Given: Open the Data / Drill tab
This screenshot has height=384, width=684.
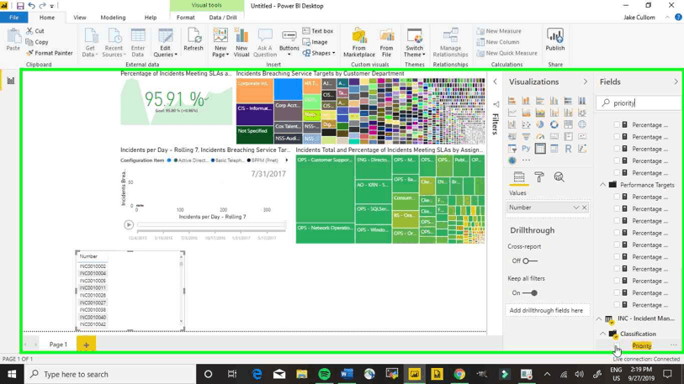Looking at the screenshot, I should click(223, 18).
